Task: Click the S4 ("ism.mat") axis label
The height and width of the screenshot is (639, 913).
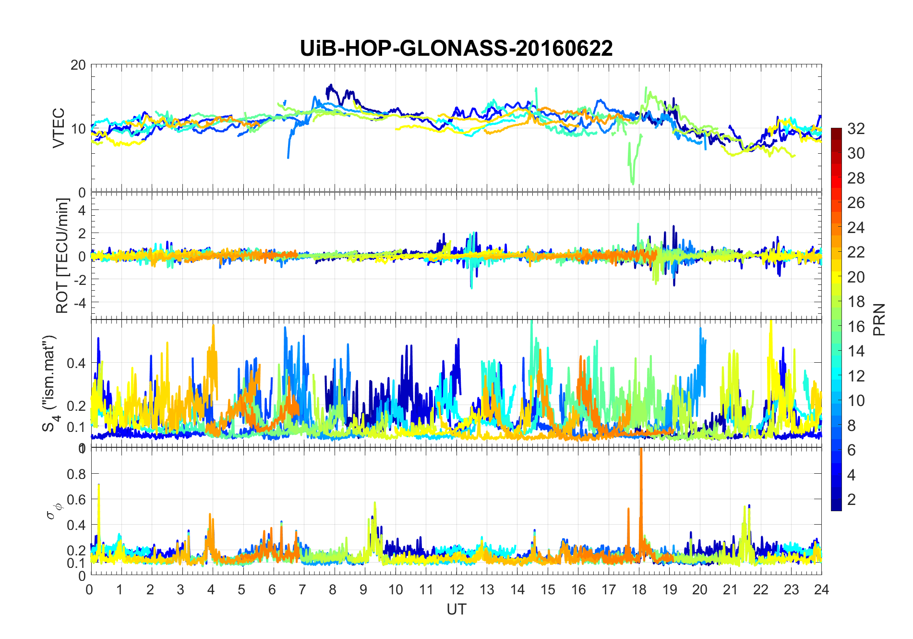Action: click(50, 383)
